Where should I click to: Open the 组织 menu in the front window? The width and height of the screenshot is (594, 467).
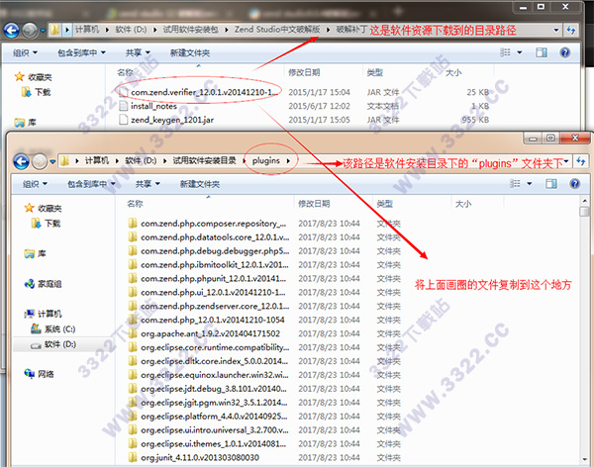[x=35, y=184]
